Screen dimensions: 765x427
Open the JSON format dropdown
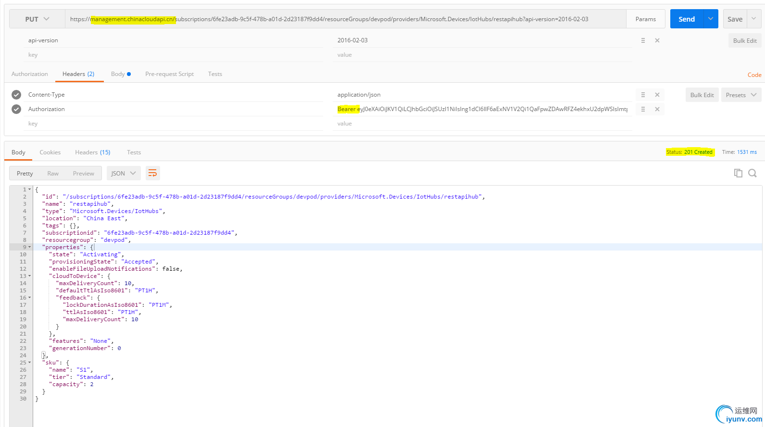pyautogui.click(x=124, y=173)
